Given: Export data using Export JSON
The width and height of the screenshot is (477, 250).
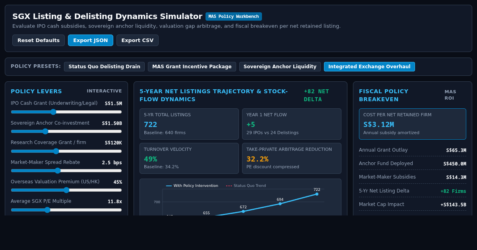Looking at the screenshot, I should tap(91, 40).
